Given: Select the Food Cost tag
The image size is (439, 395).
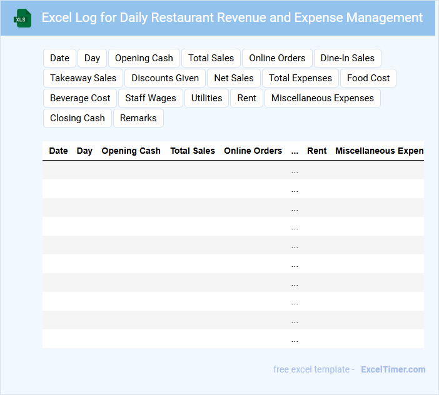Looking at the screenshot, I should pos(368,78).
